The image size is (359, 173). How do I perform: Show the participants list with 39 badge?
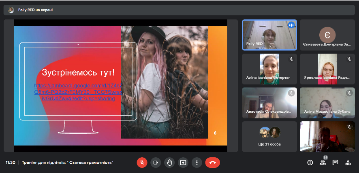coord(323,162)
